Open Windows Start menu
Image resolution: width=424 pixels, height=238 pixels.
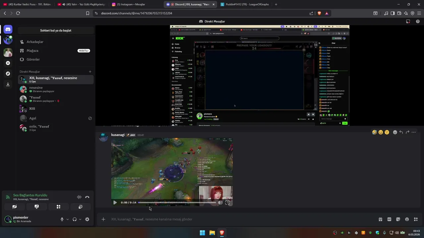(x=202, y=233)
